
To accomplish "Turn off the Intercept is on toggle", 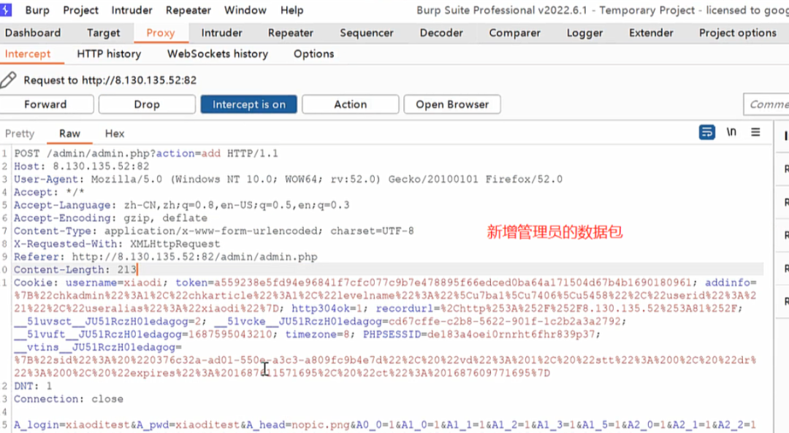I will (248, 104).
